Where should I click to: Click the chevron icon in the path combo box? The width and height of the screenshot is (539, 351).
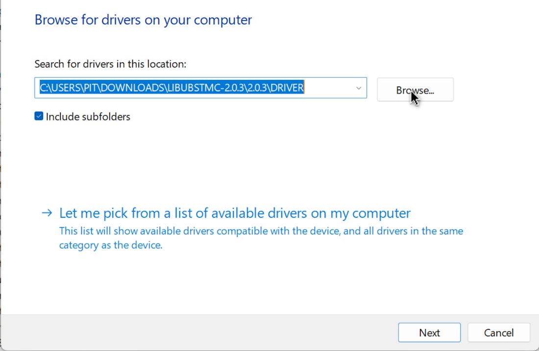tap(358, 88)
